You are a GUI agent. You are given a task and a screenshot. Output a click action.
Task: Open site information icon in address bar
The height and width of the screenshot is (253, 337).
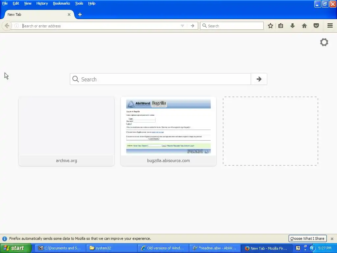coord(16,26)
